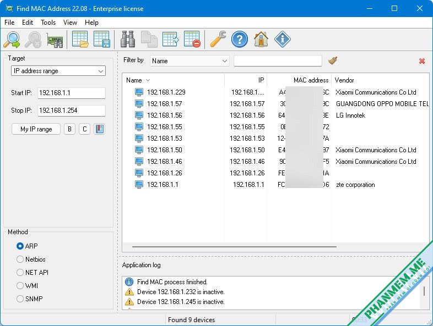The image size is (433, 326).
Task: Click the delete table rows red icon
Action: 192,40
